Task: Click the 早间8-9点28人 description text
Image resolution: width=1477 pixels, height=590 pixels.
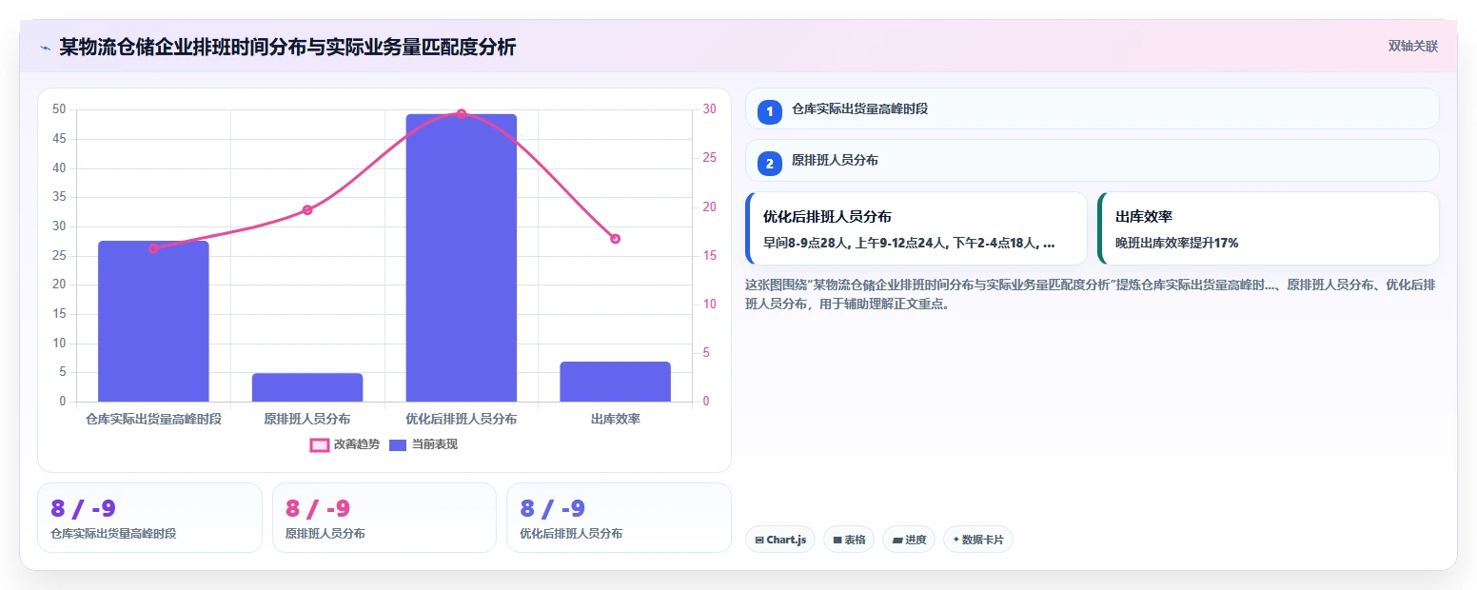Action: tap(909, 243)
